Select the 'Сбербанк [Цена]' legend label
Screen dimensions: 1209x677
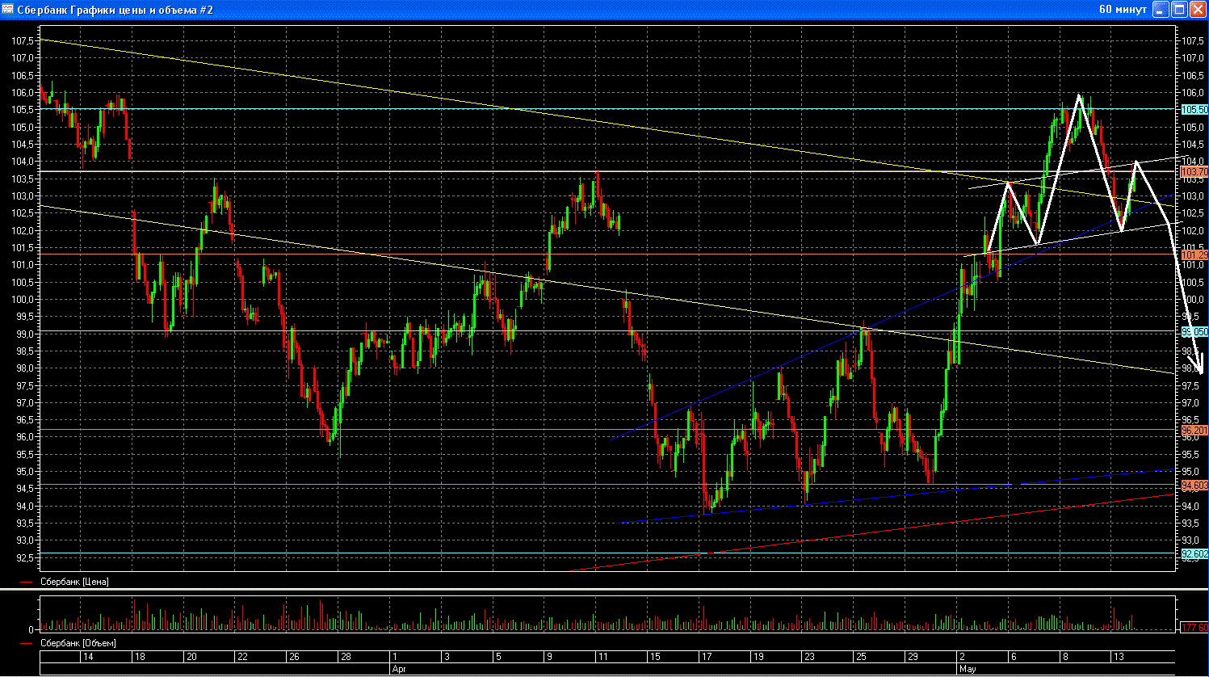pos(74,582)
